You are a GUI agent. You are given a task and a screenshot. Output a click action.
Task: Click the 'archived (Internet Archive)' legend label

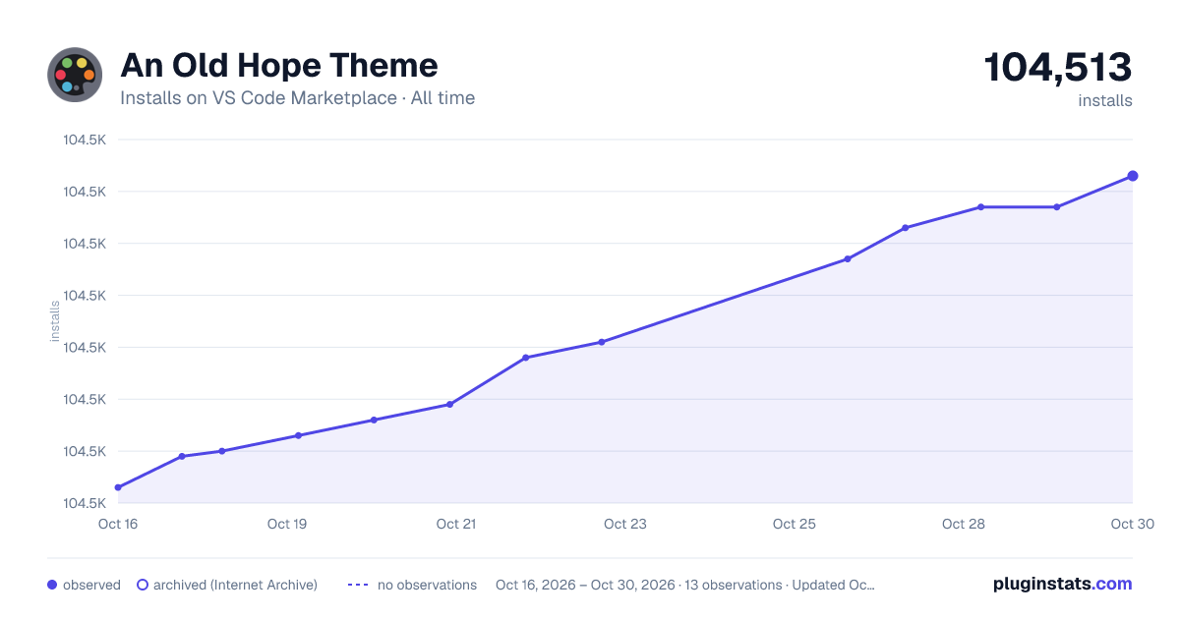(235, 585)
